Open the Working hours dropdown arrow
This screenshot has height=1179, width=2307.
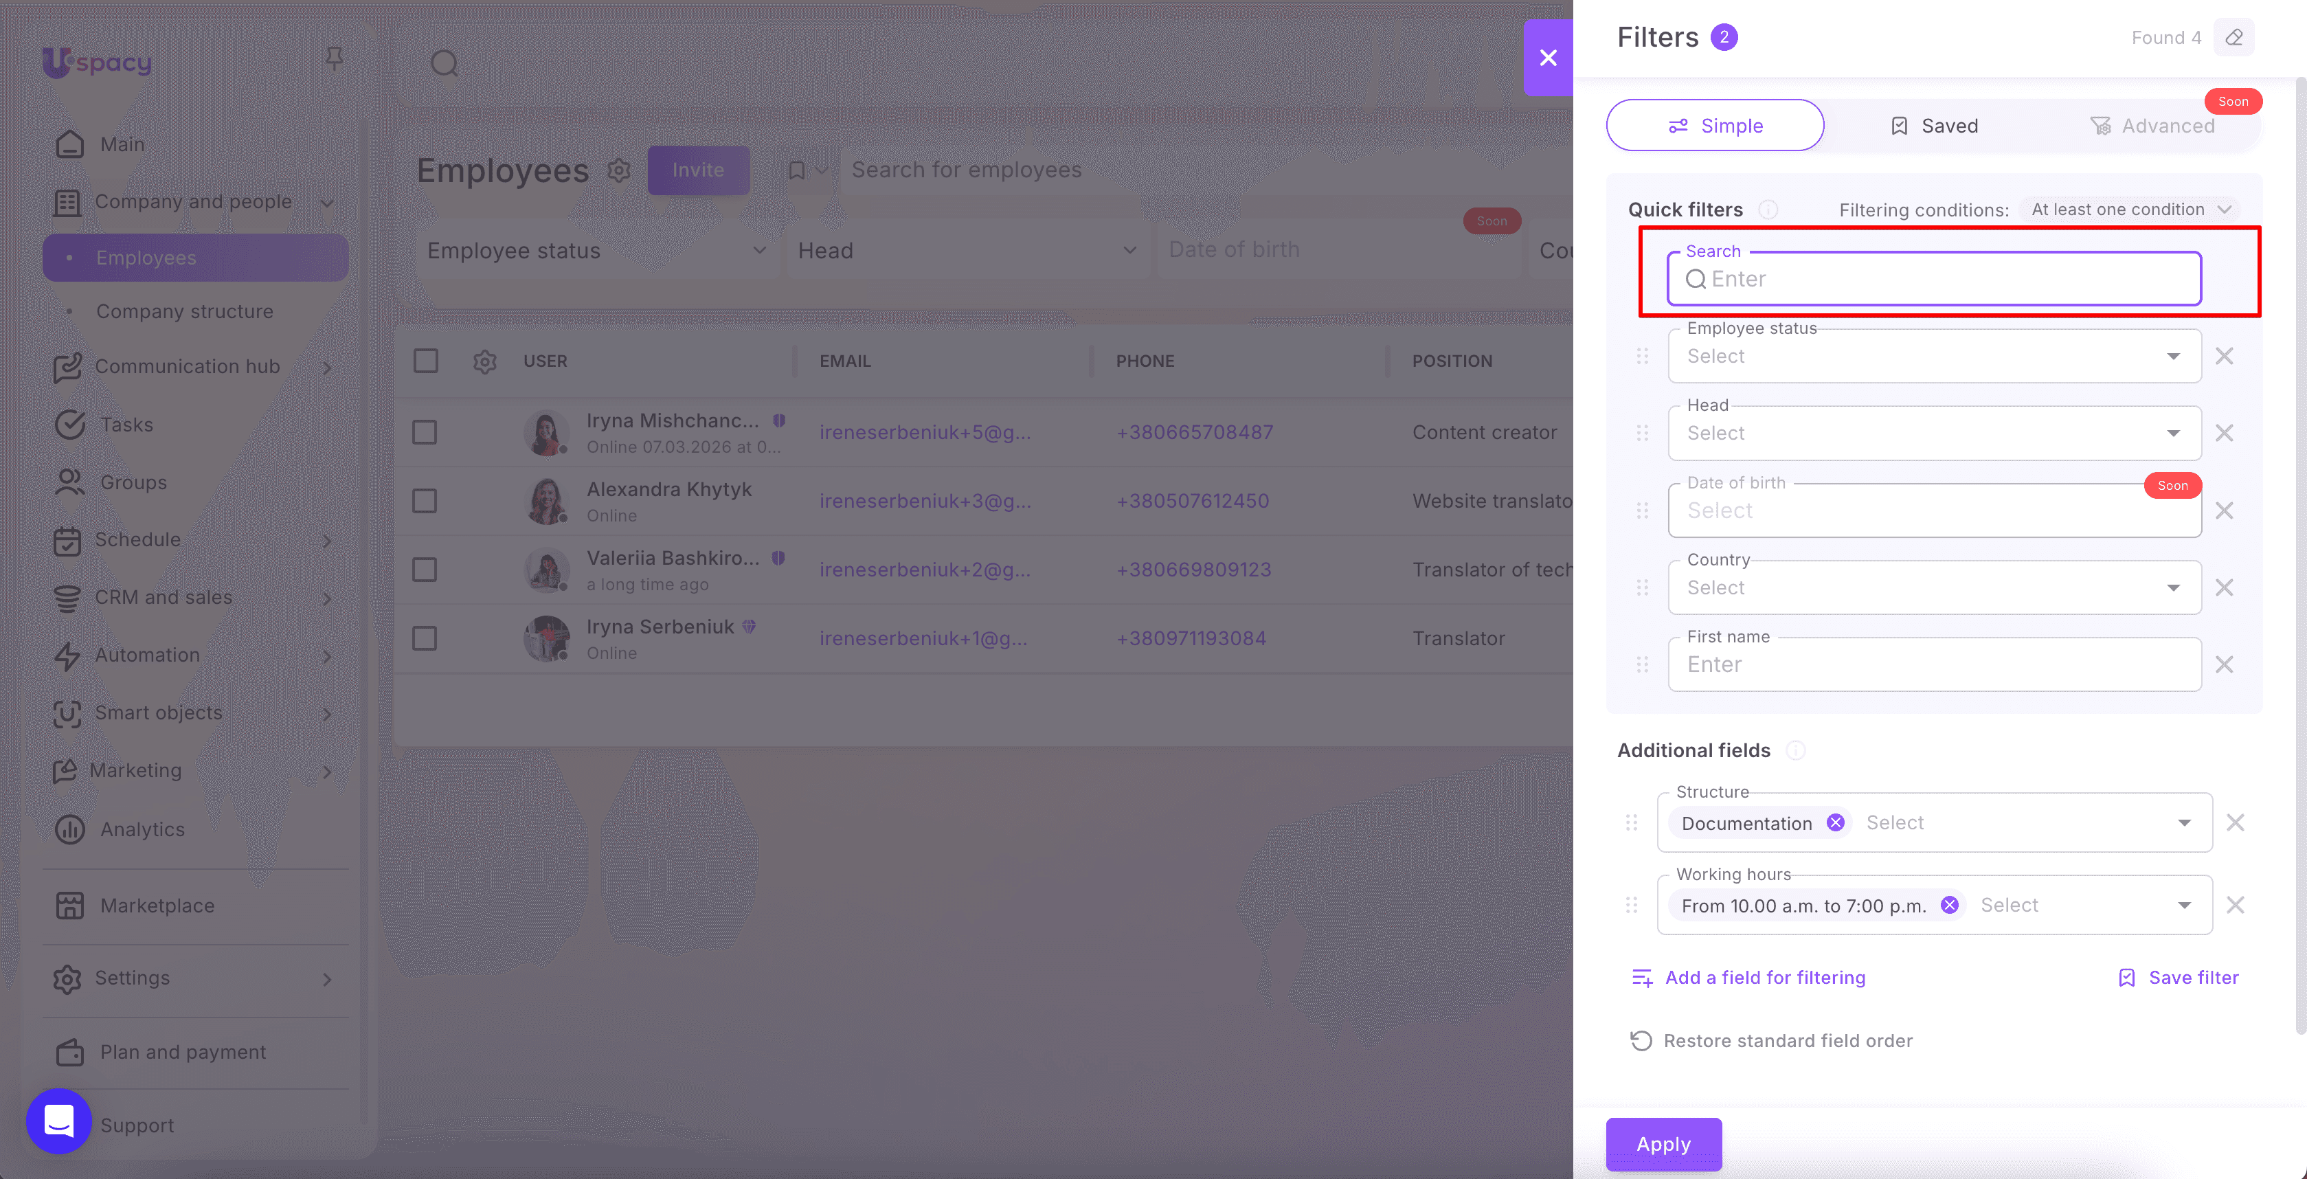2184,905
